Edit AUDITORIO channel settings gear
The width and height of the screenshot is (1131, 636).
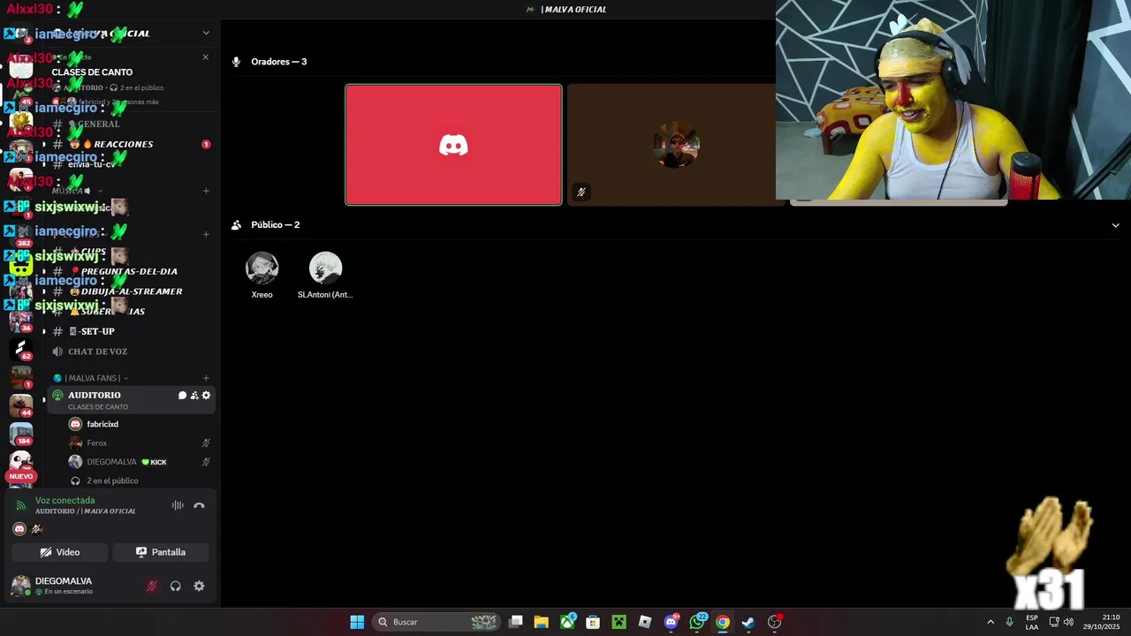206,396
